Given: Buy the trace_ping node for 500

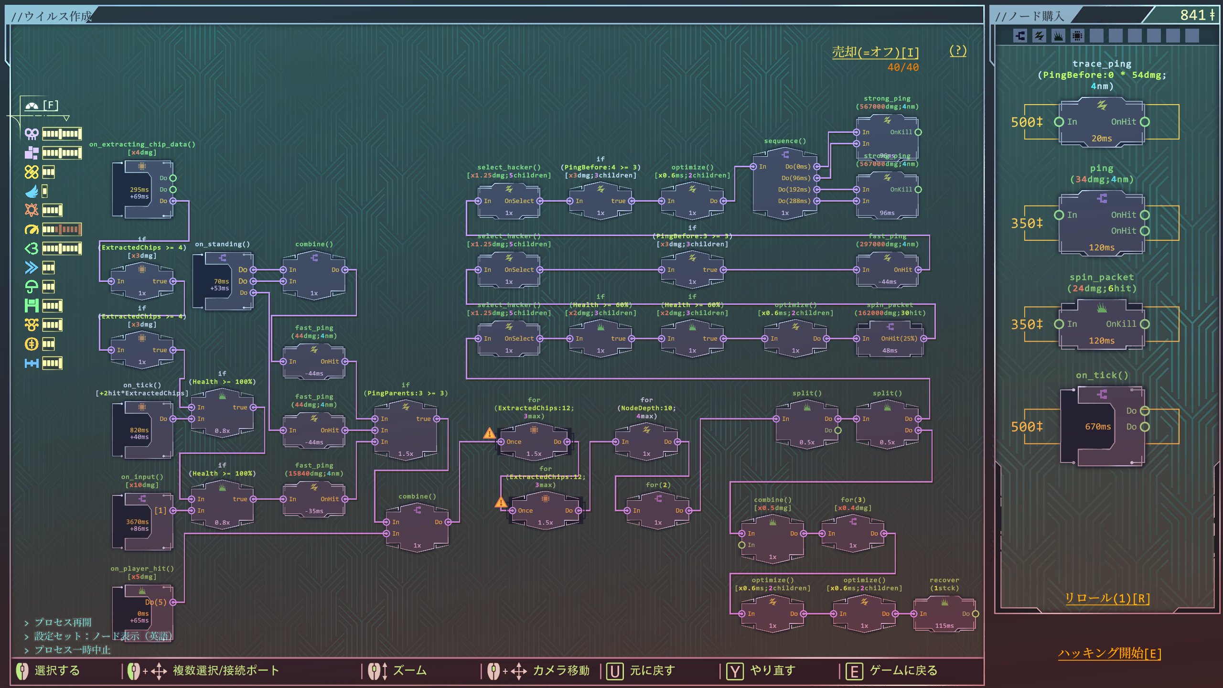Looking at the screenshot, I should (x=1101, y=122).
